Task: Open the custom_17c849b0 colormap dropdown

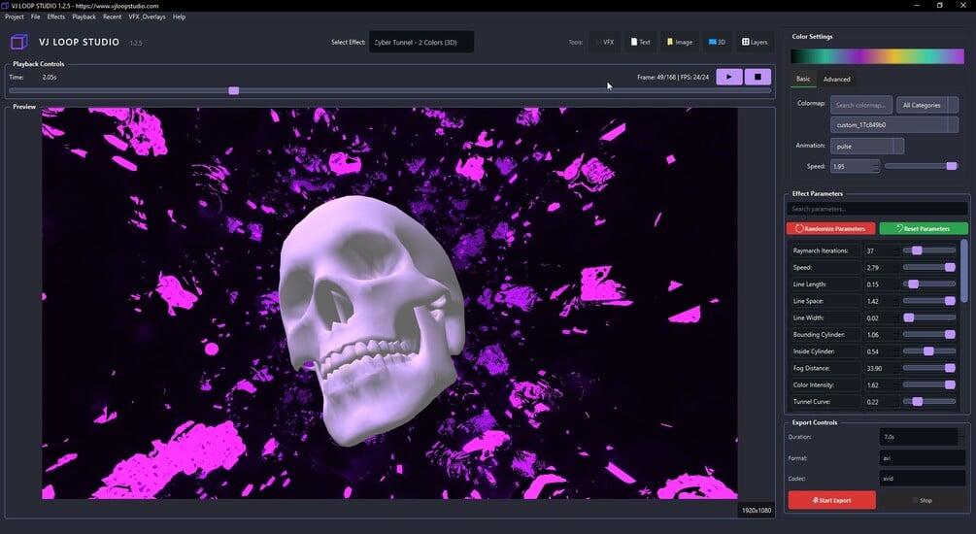Action: tap(893, 124)
